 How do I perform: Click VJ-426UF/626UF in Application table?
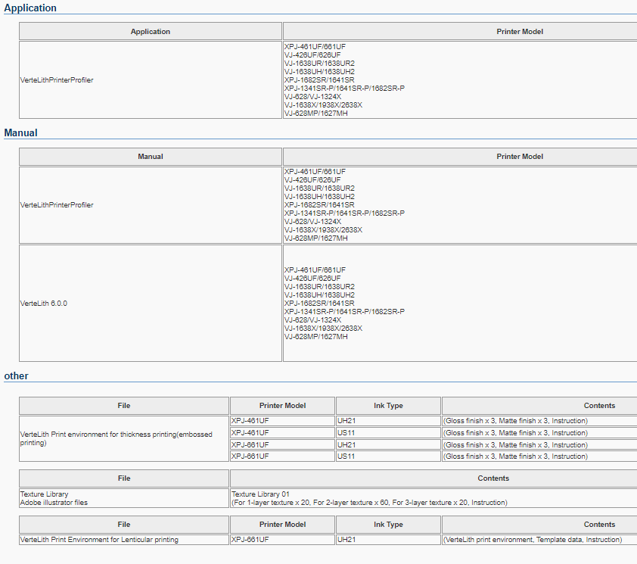coord(312,55)
